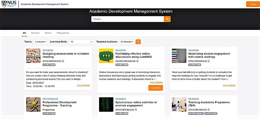The width and height of the screenshot is (260, 119).
Task: Click the main search input field
Action: tap(127, 19)
